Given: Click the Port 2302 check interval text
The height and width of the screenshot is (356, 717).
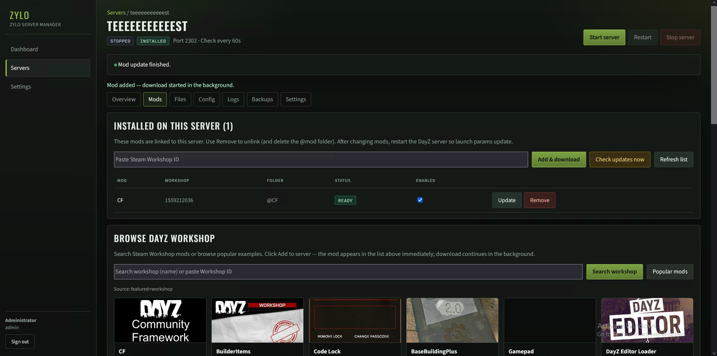Looking at the screenshot, I should 207,41.
